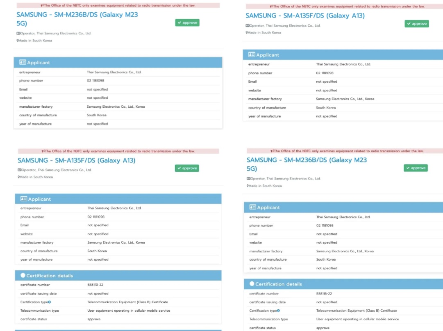443x331 pixels.
Task: Open SM-M236B/DS title above certificate B38116-22
Action: point(307,164)
